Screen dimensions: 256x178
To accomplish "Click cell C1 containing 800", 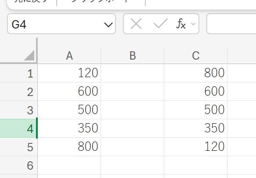I will point(195,73).
